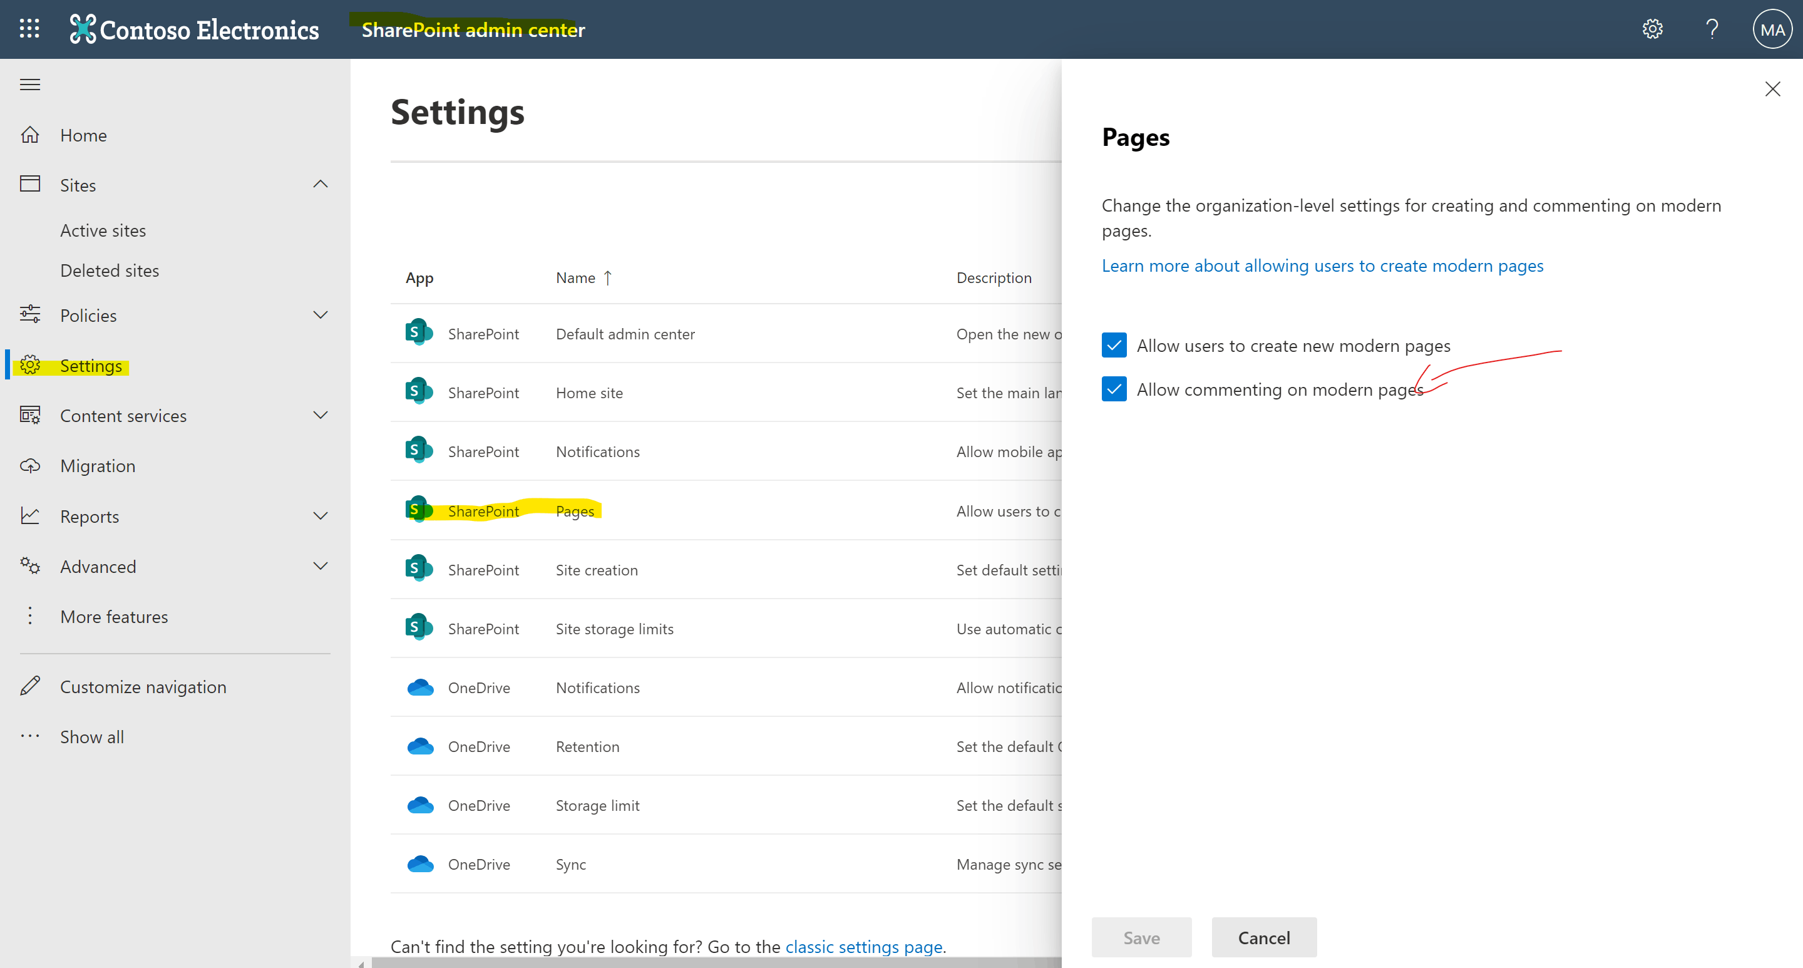This screenshot has width=1803, height=968.
Task: Collapse the Sites section chevron
Action: pos(320,184)
